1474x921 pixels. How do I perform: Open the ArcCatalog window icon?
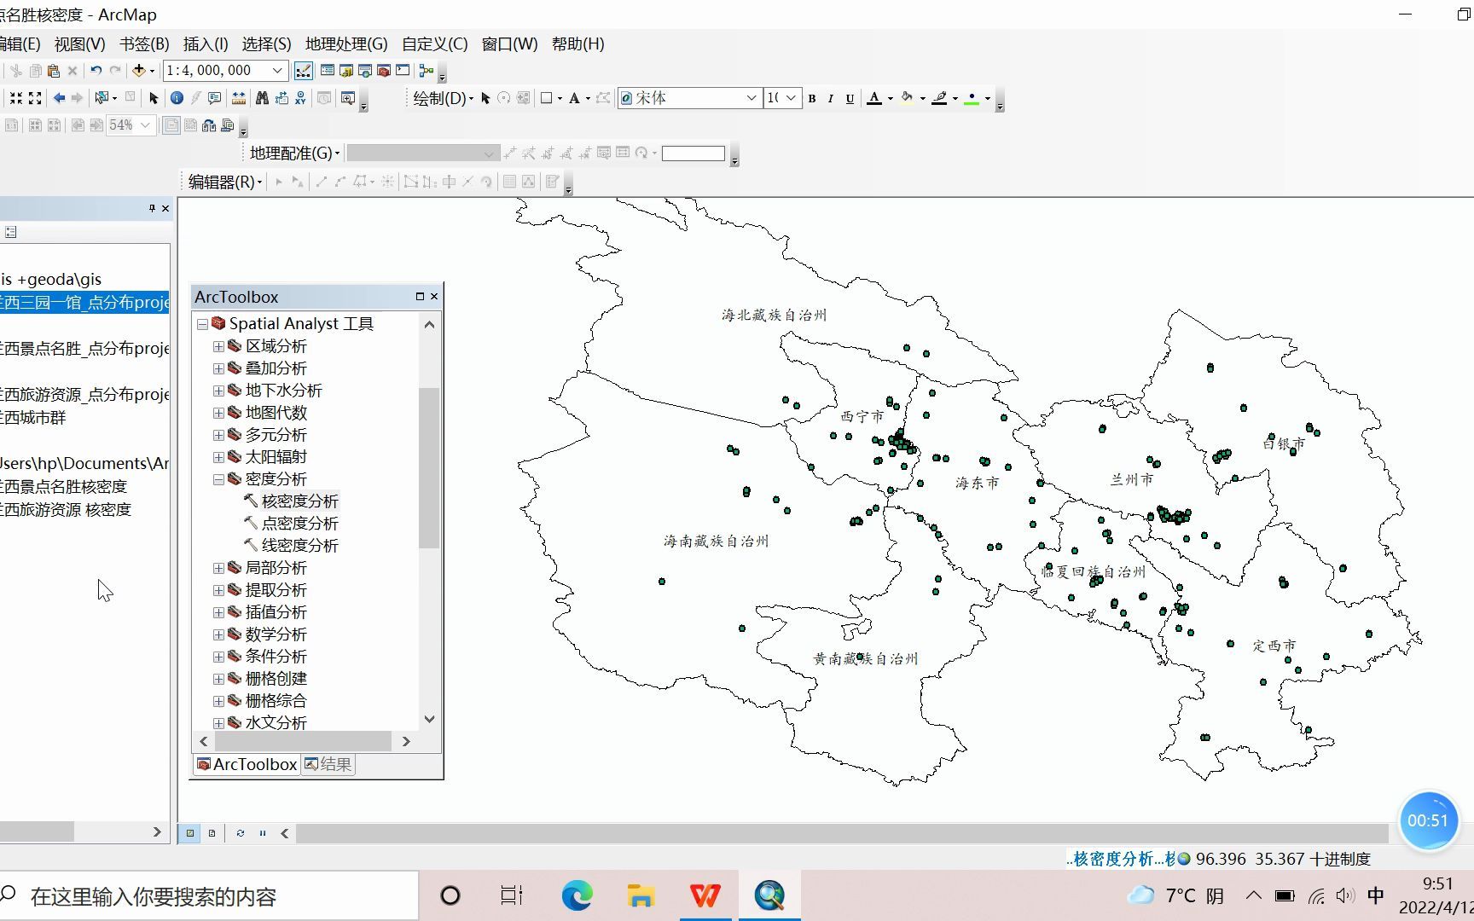click(345, 70)
